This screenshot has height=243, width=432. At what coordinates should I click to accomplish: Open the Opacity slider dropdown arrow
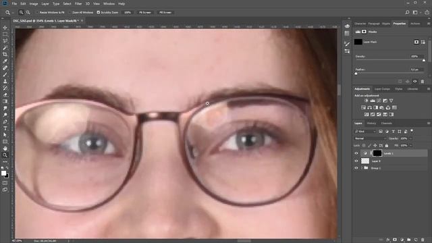[x=410, y=138]
